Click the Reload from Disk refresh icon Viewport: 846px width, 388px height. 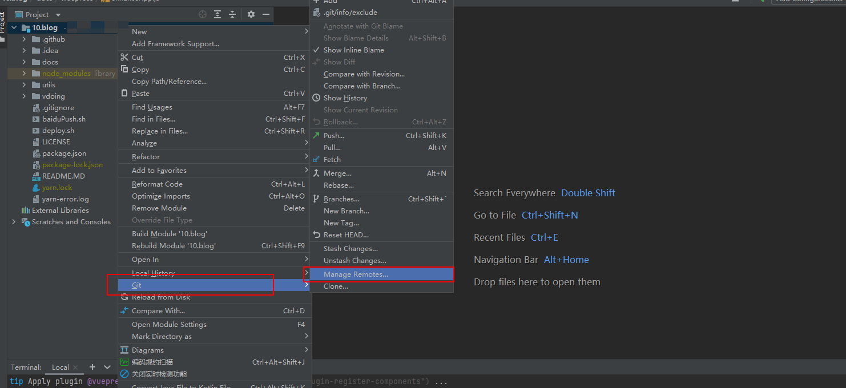[125, 297]
